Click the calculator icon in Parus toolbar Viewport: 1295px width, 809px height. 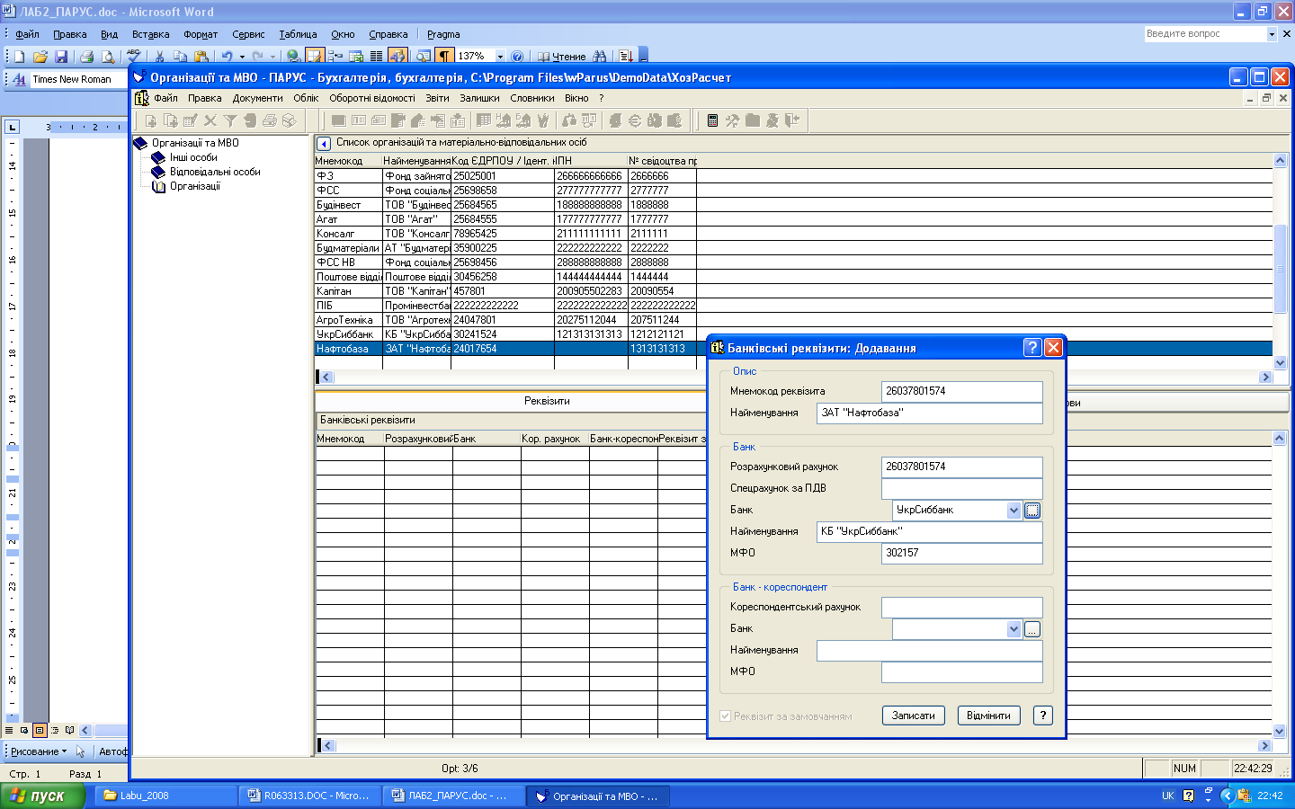712,120
